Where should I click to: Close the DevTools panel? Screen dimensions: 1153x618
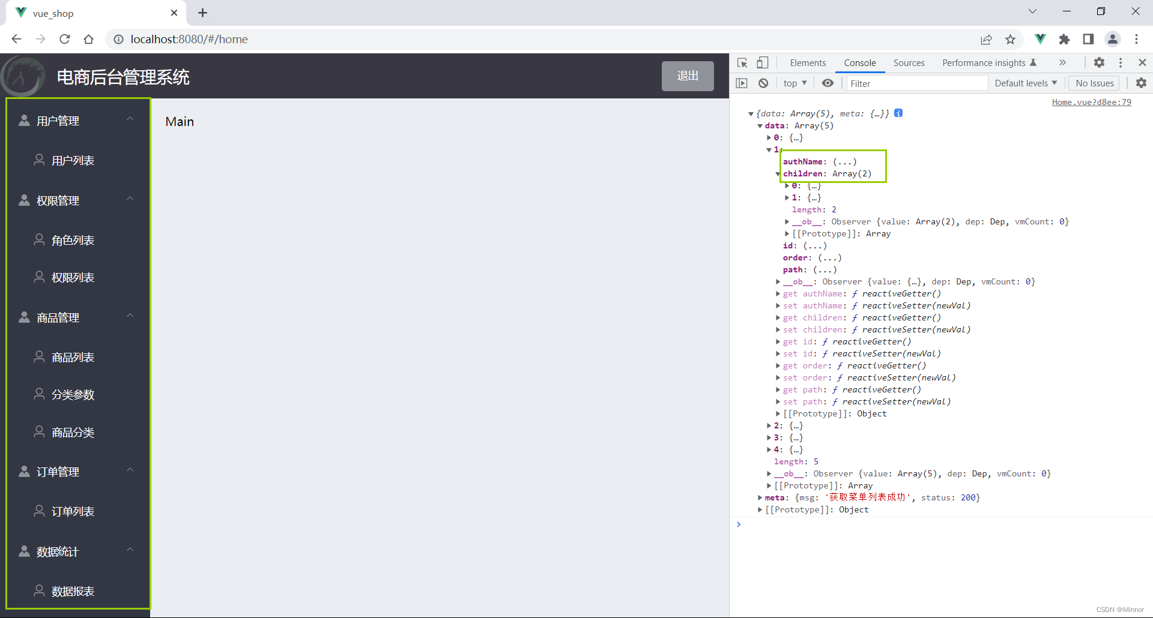pyautogui.click(x=1142, y=62)
